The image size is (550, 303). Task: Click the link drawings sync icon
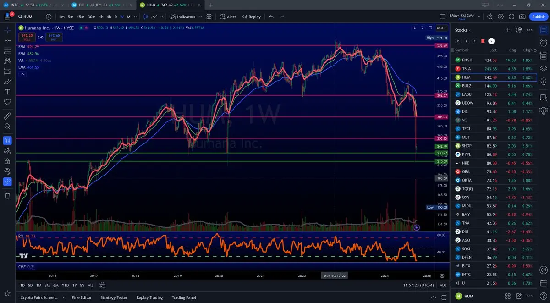coord(7,182)
